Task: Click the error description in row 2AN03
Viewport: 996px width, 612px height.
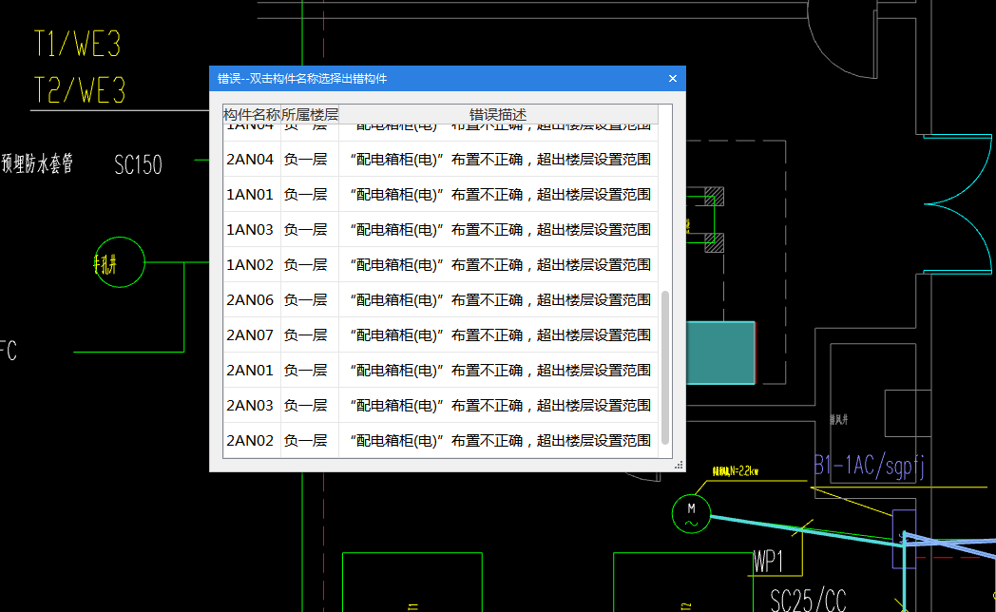Action: [x=501, y=405]
